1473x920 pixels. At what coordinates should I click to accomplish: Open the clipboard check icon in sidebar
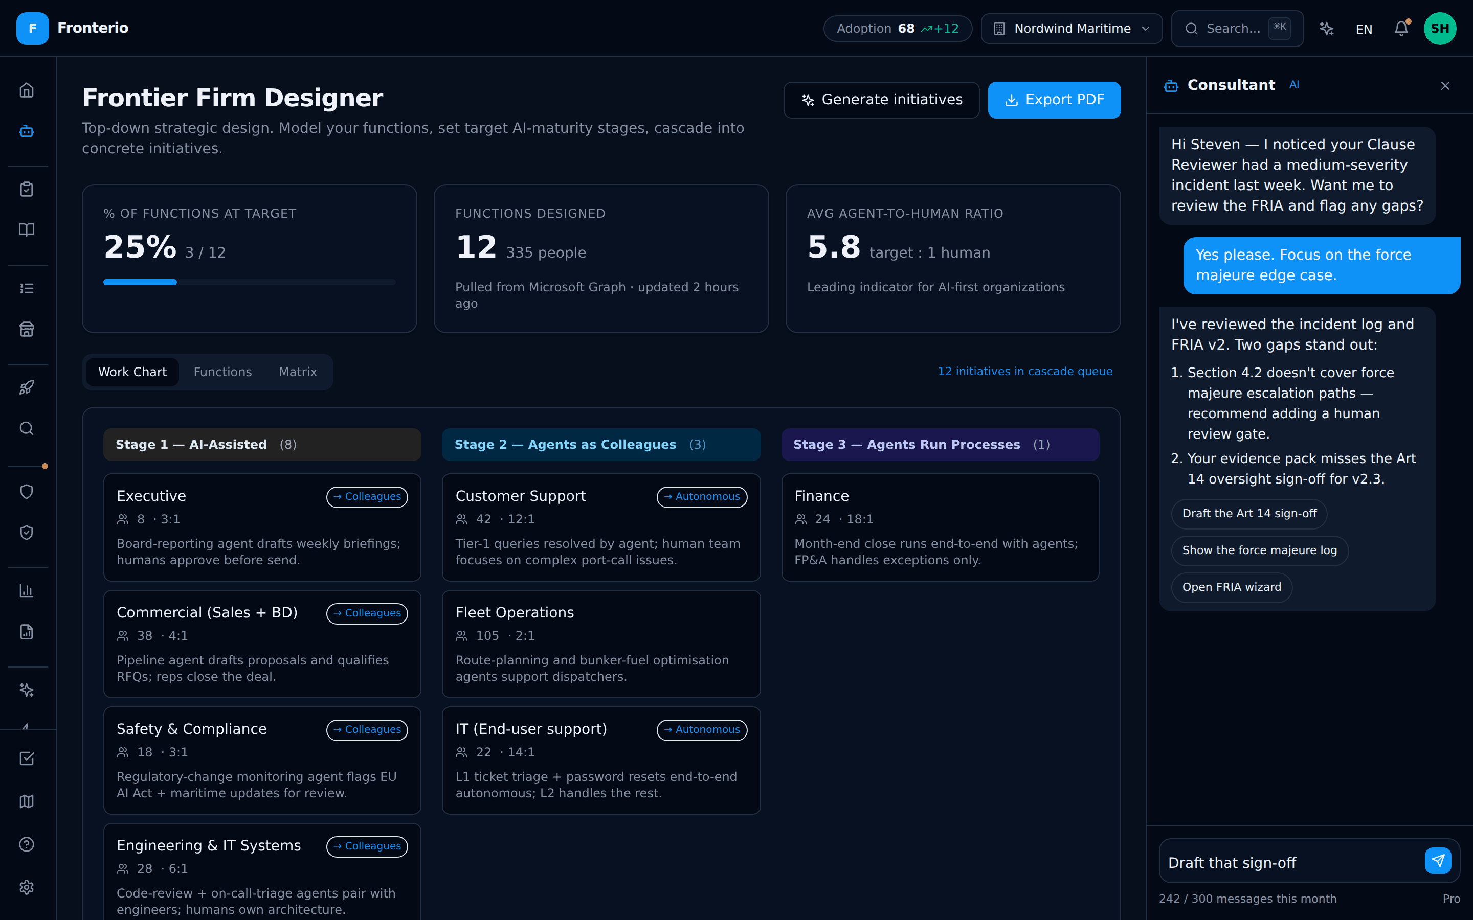27,189
